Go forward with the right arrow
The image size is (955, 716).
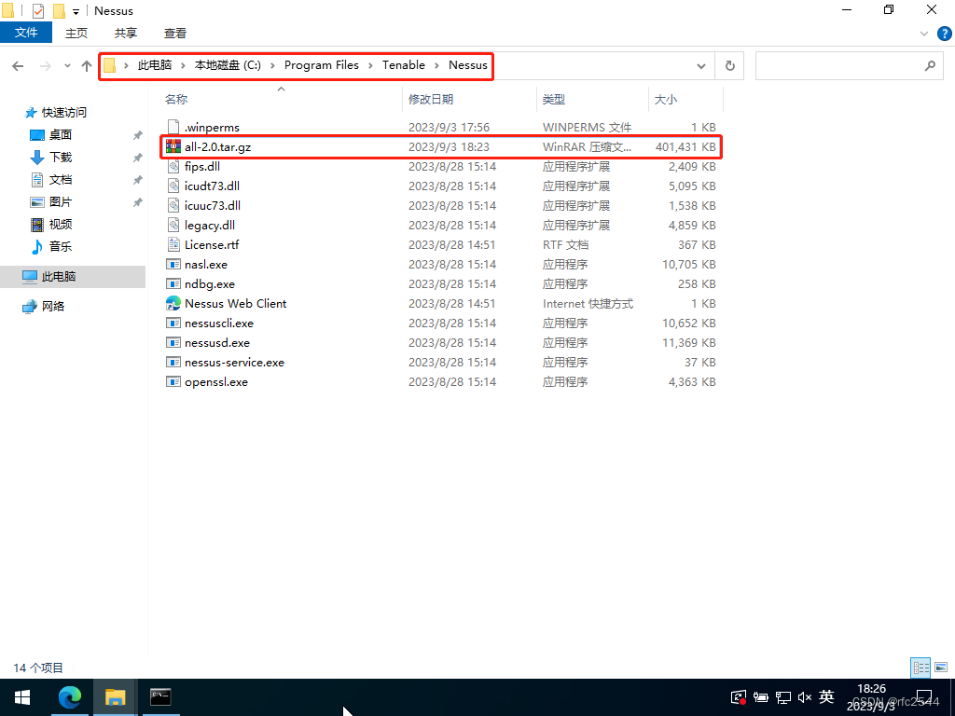click(45, 66)
